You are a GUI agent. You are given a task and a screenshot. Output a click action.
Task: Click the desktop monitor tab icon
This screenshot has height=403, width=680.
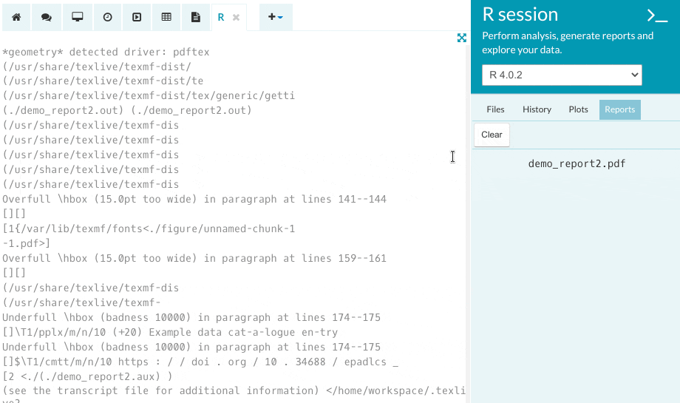point(78,17)
